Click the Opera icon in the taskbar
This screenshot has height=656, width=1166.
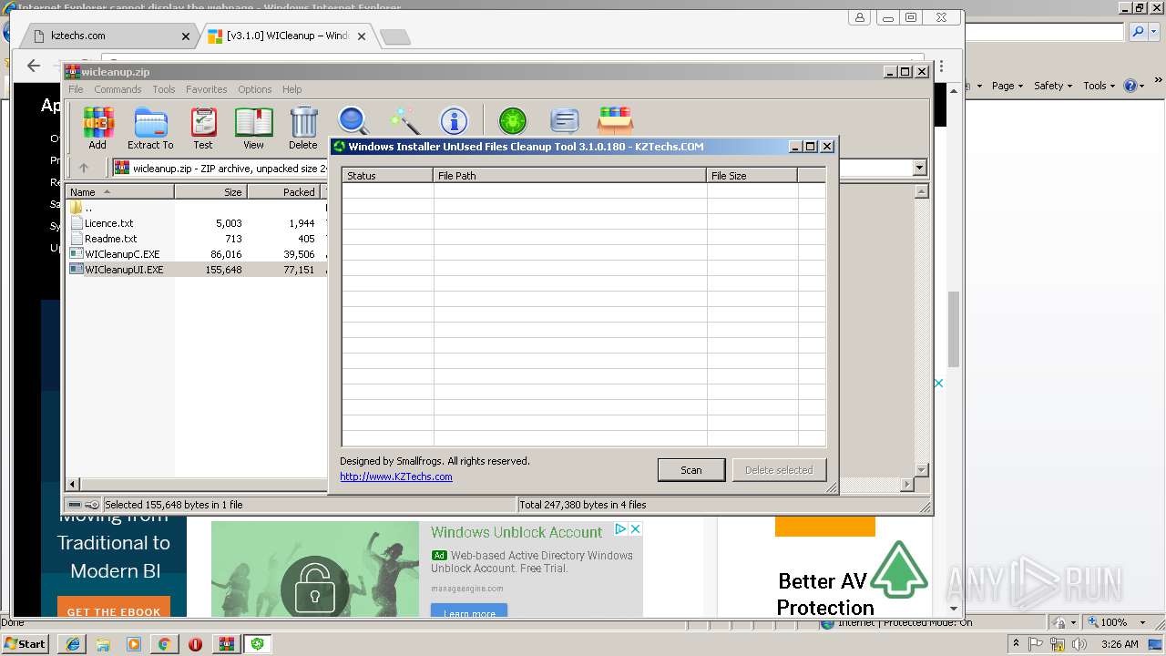[195, 644]
